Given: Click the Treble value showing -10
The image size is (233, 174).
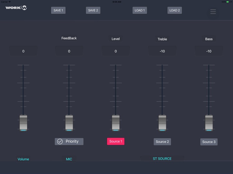Looking at the screenshot, I should click(x=162, y=51).
